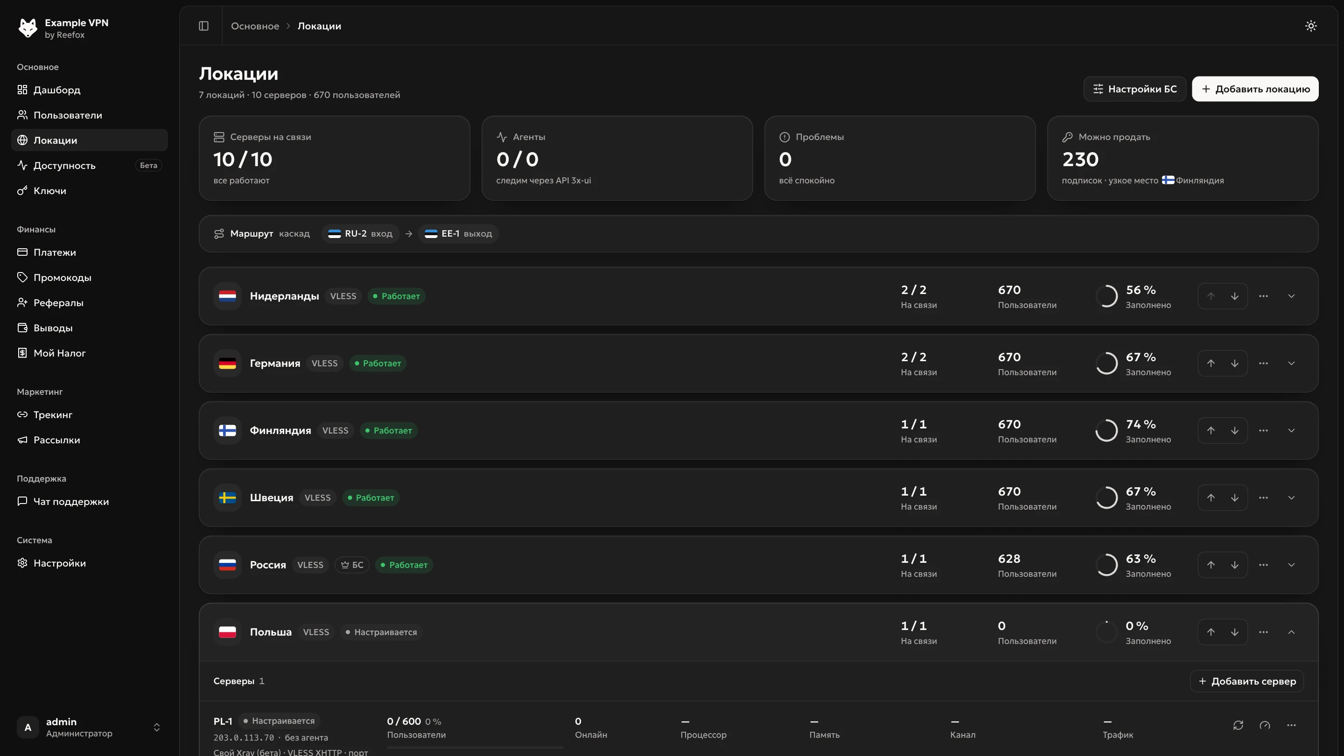Go to Рассылки in Marketing
This screenshot has height=756, width=1344.
89,440
